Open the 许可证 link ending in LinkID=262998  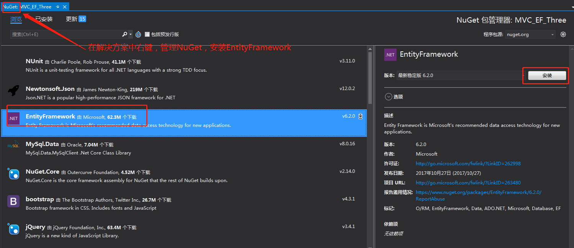tap(468, 164)
